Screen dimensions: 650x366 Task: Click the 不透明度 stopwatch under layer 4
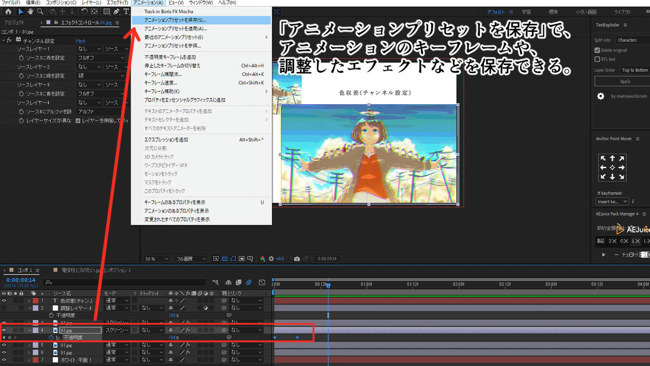point(51,337)
